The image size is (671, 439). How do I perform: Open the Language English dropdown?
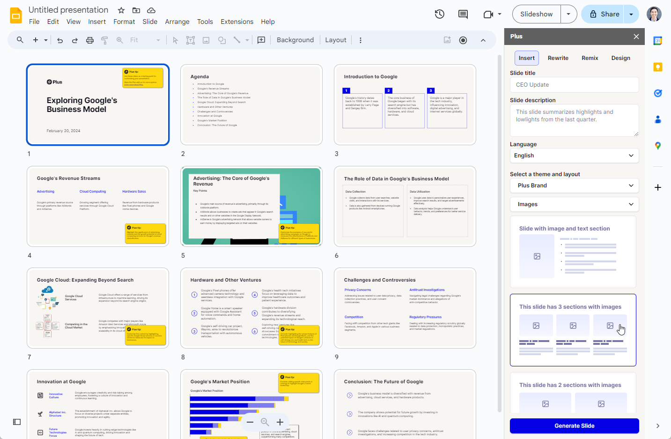click(574, 156)
